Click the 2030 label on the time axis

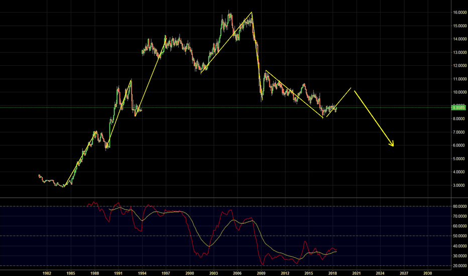tap(428, 273)
